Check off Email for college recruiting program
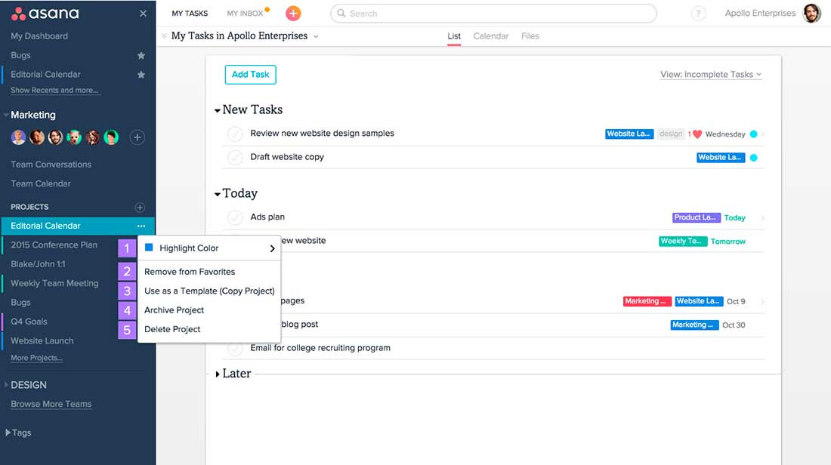Image resolution: width=831 pixels, height=465 pixels. (x=235, y=349)
